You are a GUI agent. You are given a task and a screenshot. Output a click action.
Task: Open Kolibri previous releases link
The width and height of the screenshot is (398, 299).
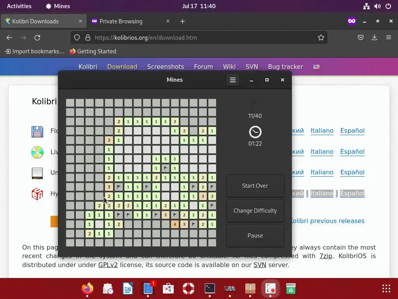[x=328, y=221]
